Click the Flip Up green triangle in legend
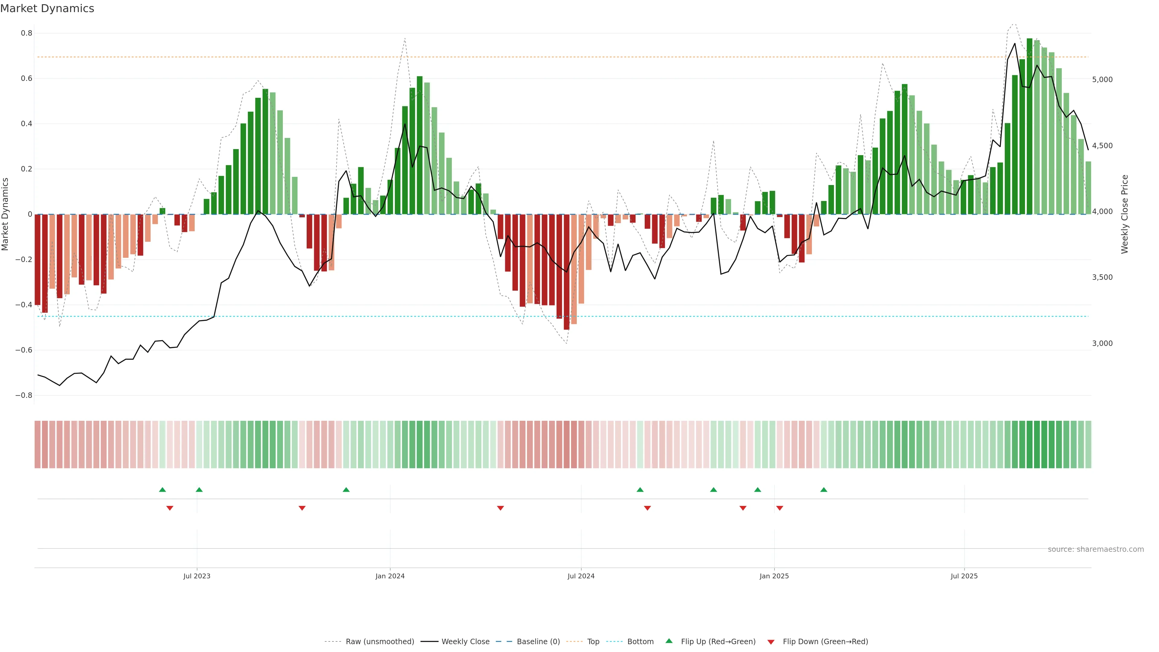1159x652 pixels. 669,641
